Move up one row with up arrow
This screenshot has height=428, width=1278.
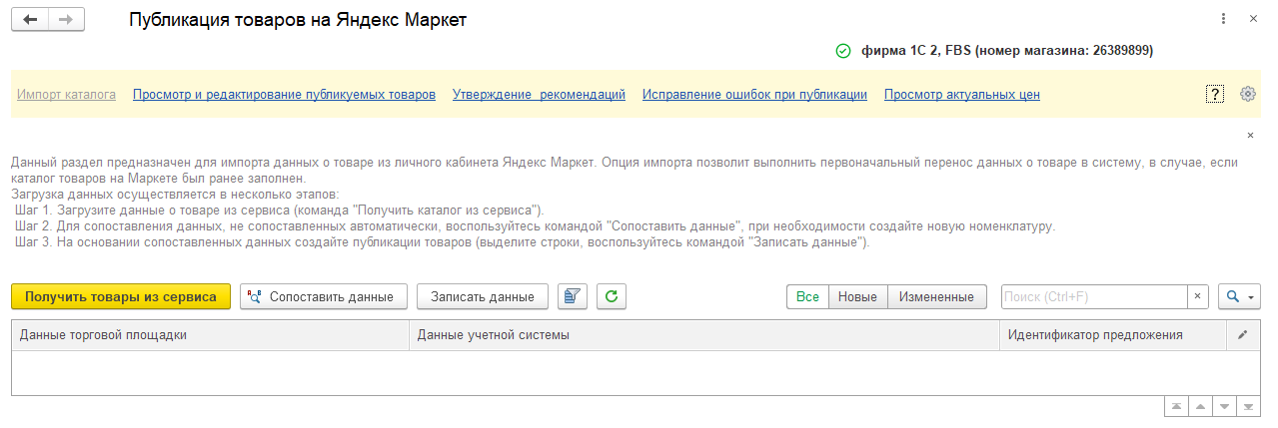click(x=1200, y=407)
